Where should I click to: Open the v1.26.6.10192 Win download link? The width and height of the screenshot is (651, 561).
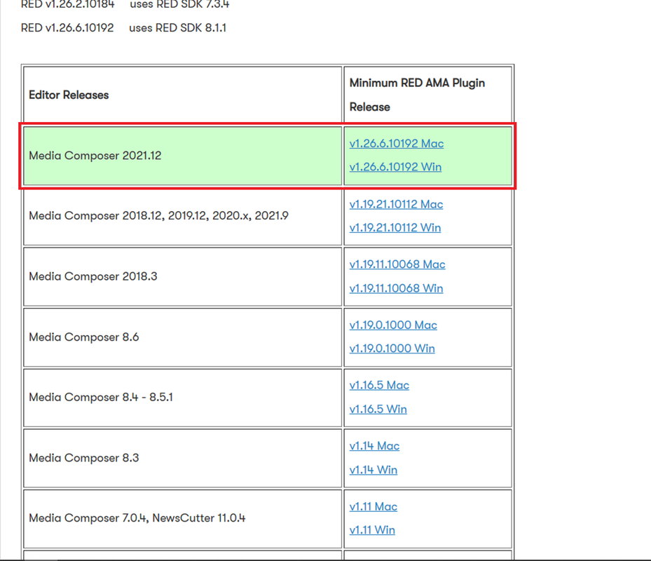pyautogui.click(x=395, y=167)
